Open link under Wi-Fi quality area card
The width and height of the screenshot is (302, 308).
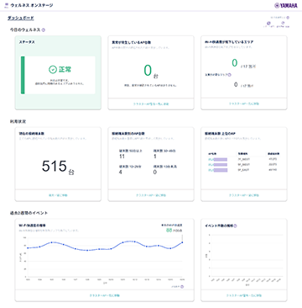pos(244,104)
